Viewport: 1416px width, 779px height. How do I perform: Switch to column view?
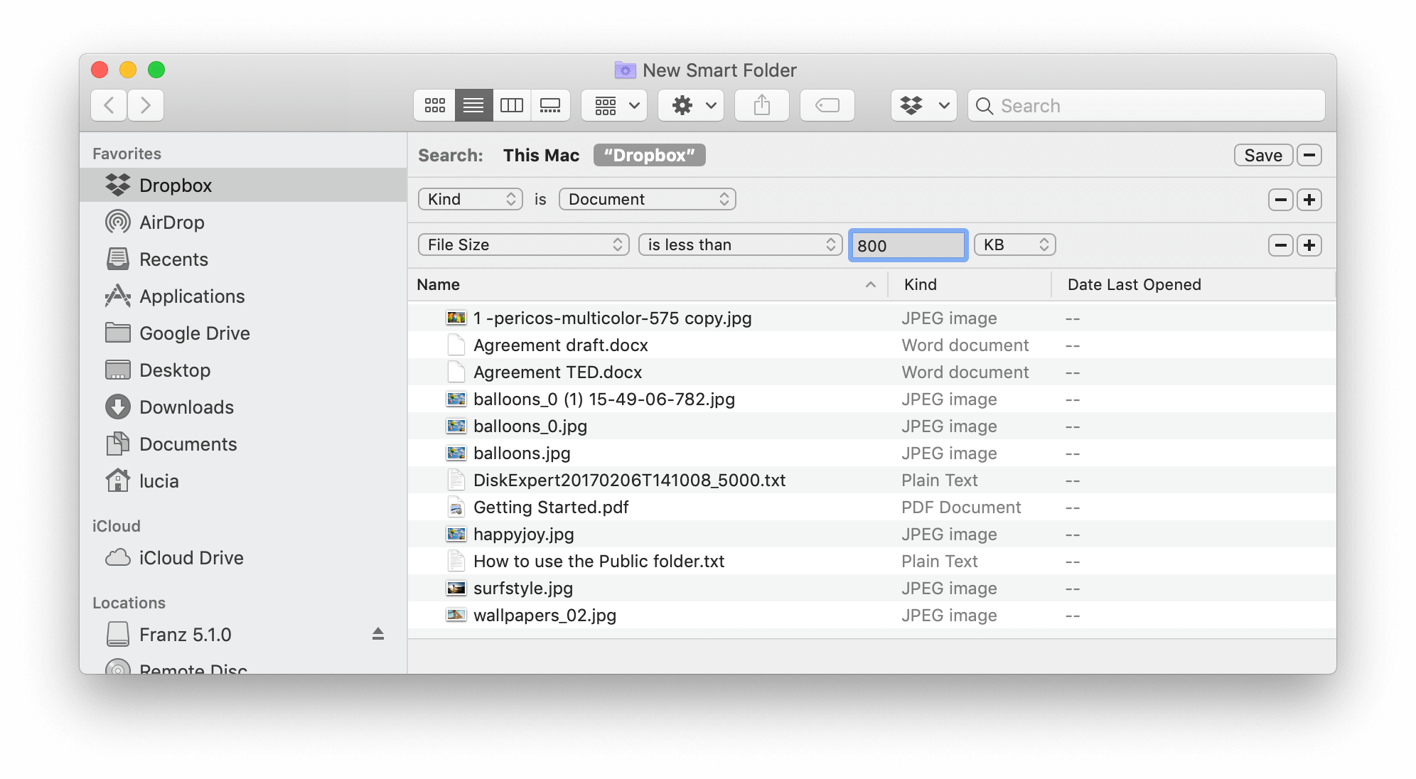tap(512, 106)
